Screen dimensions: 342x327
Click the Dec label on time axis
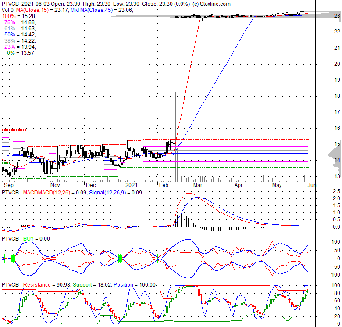91,185
